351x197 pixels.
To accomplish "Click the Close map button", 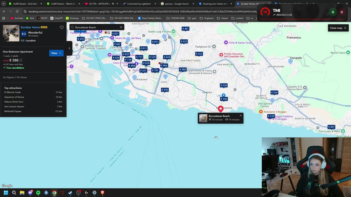I will pyautogui.click(x=338, y=28).
